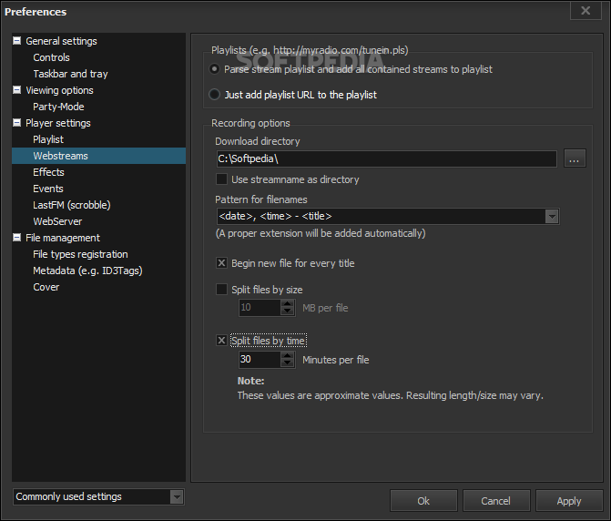The width and height of the screenshot is (611, 521).
Task: Collapse the General settings tree node
Action: click(x=16, y=40)
